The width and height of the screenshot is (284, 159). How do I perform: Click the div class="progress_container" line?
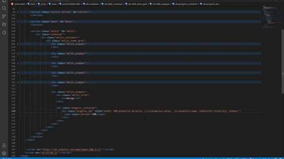pyautogui.click(x=77, y=108)
